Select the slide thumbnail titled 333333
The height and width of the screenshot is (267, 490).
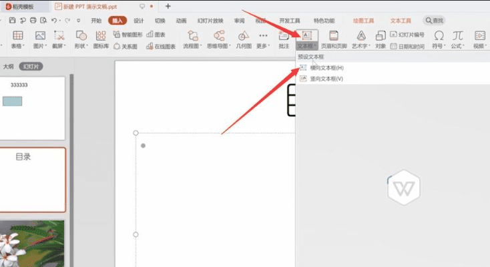pyautogui.click(x=32, y=108)
